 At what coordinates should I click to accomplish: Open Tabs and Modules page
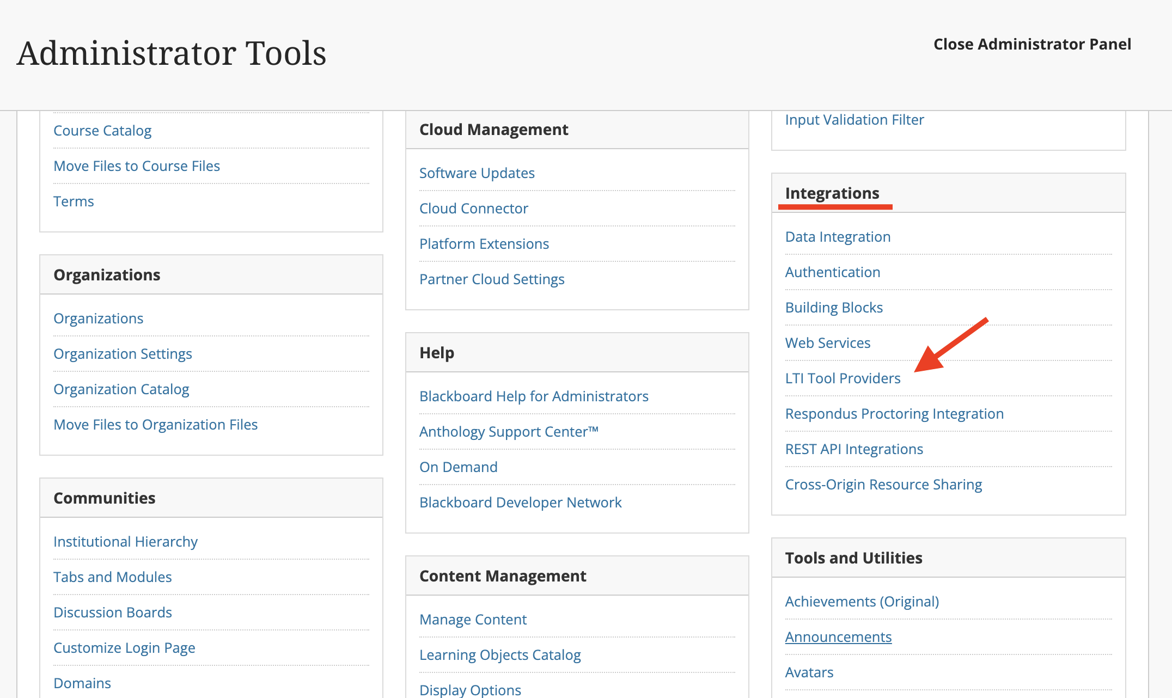tap(112, 577)
